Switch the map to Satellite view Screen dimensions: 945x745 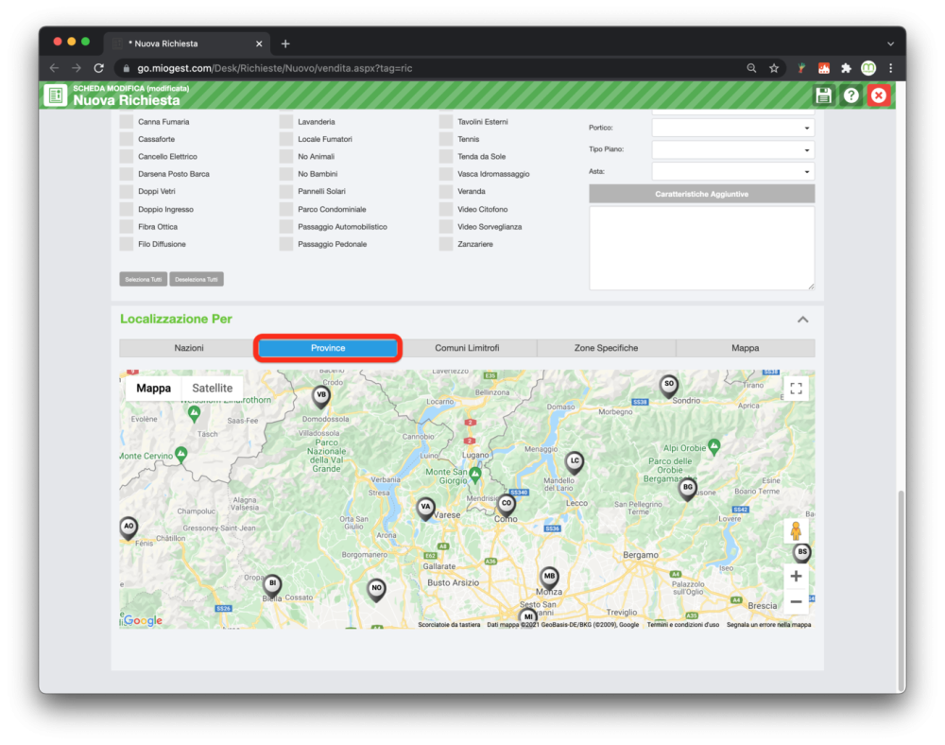coord(212,389)
